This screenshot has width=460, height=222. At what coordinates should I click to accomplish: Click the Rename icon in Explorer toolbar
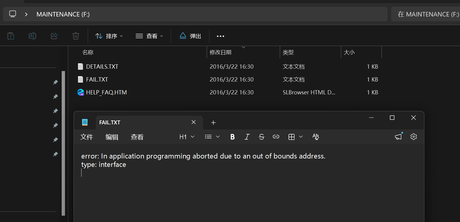(x=32, y=36)
